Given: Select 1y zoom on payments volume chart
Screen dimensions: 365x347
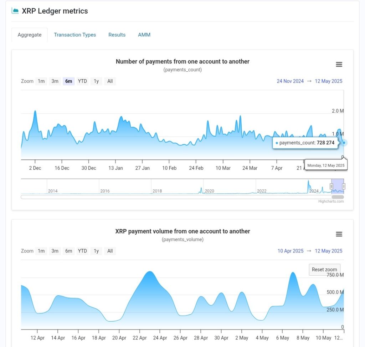Looking at the screenshot, I should tap(96, 251).
